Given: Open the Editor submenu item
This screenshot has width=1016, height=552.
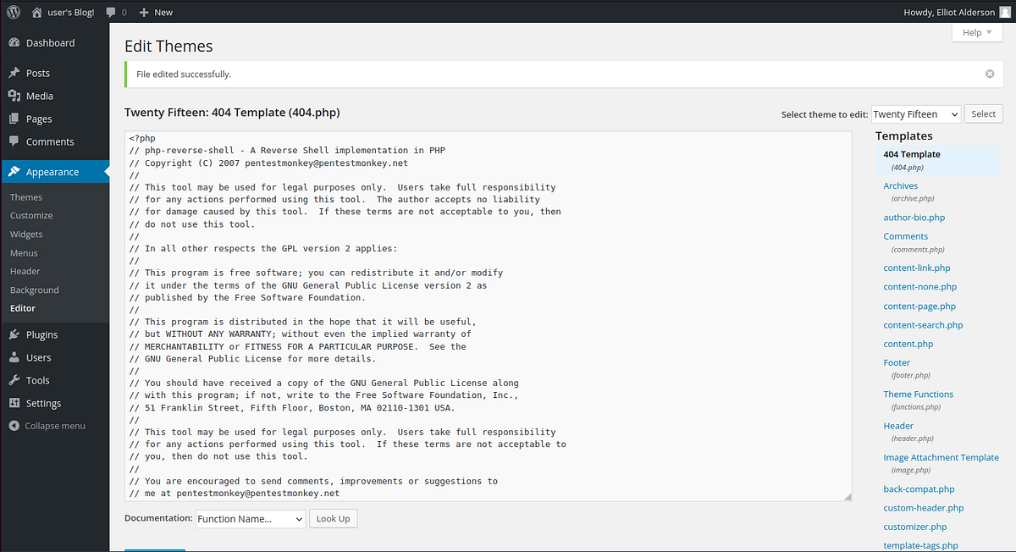Looking at the screenshot, I should click(23, 308).
